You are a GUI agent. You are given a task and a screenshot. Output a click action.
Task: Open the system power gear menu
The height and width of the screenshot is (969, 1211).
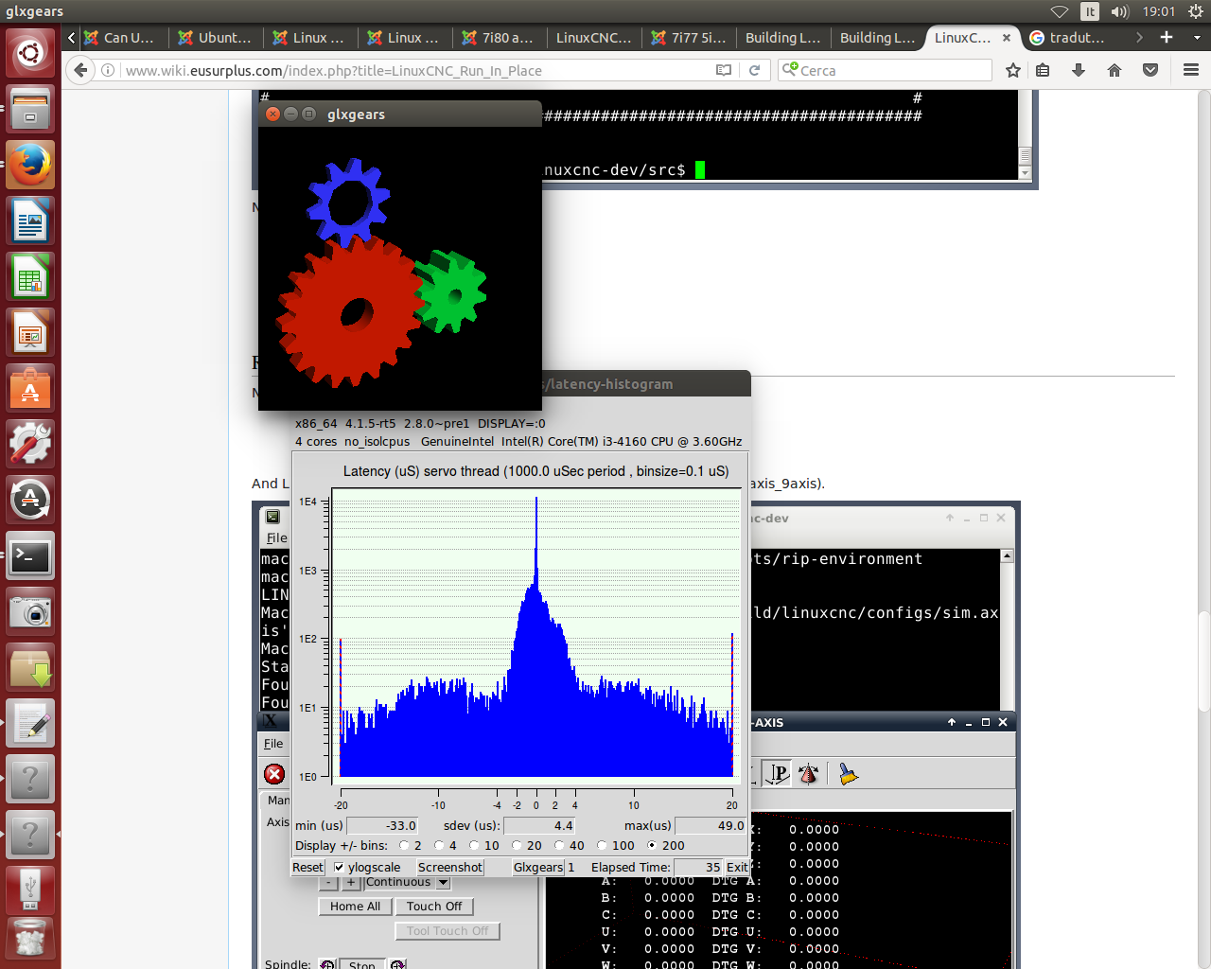[1196, 11]
